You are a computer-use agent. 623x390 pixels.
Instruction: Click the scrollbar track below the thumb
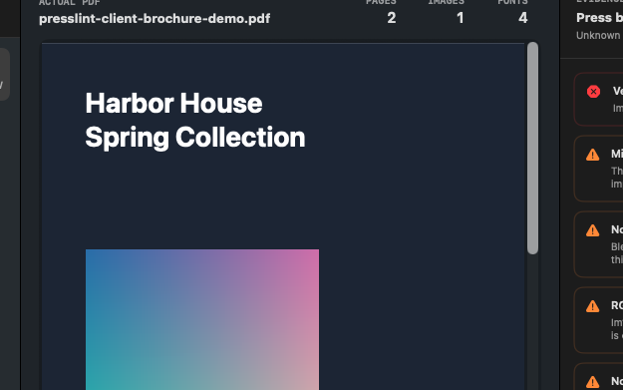tap(533, 322)
